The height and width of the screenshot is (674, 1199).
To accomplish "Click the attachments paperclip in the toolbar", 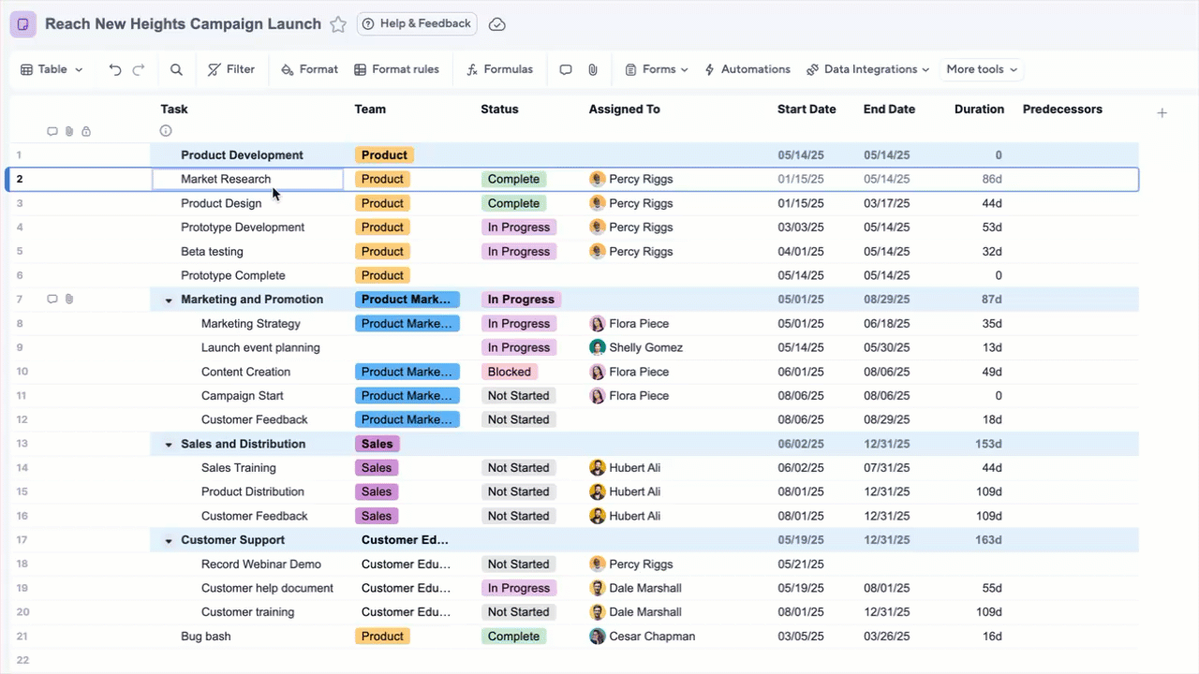I will [593, 69].
